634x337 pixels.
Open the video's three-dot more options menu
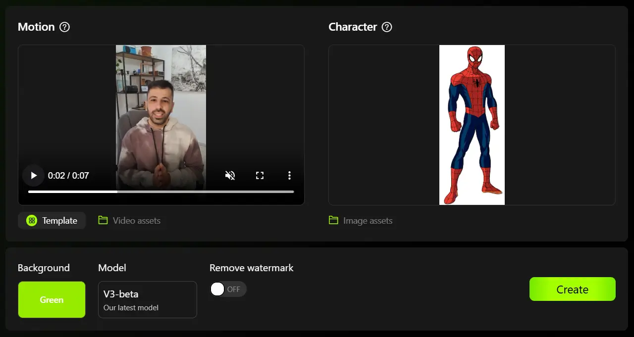tap(289, 175)
